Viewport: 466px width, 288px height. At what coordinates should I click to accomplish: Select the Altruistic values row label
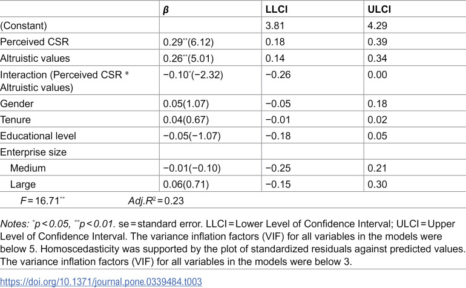point(35,58)
